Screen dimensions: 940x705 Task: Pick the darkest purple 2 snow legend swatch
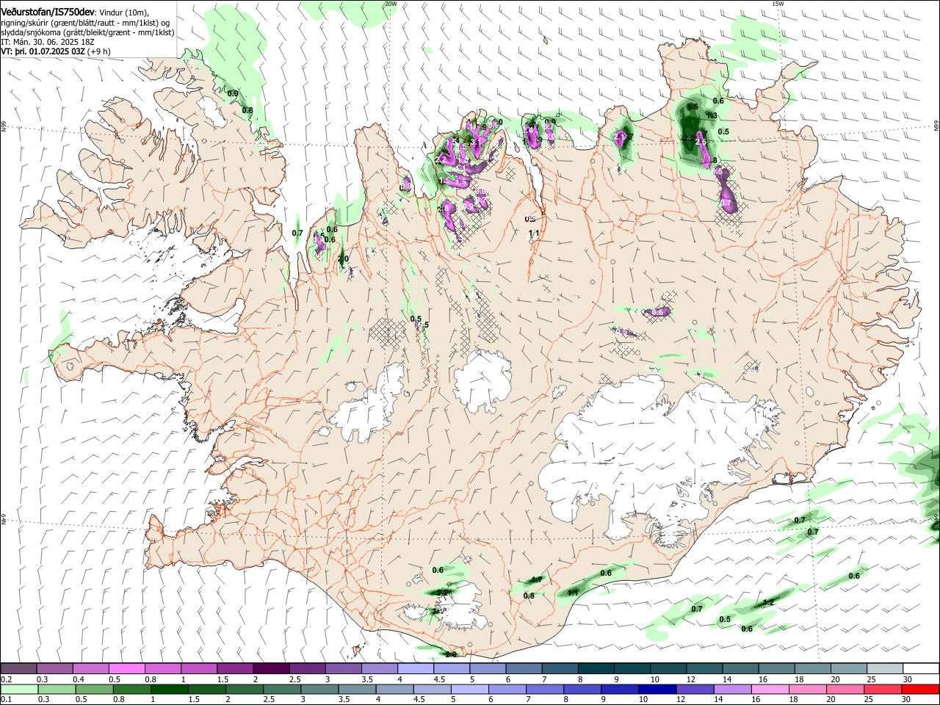point(270,668)
